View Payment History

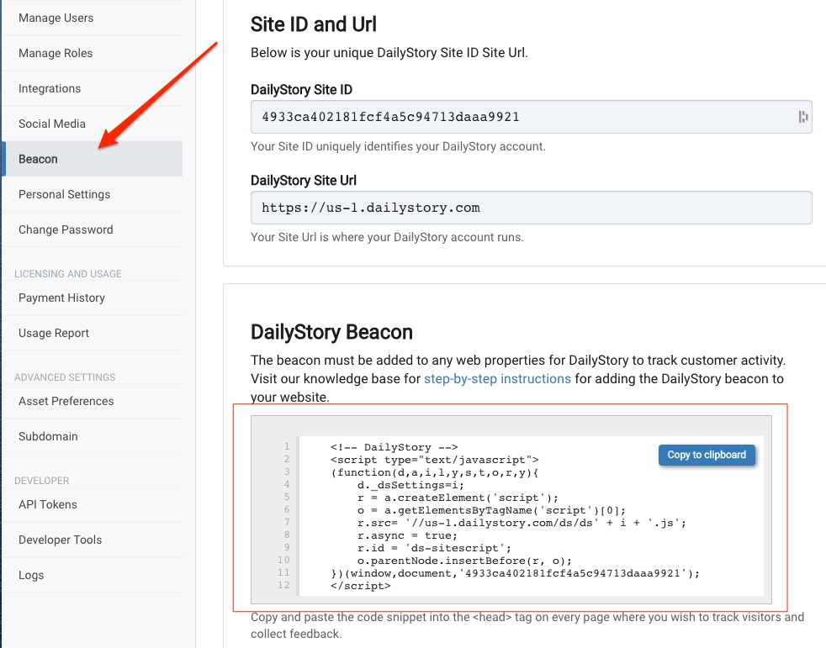[61, 298]
